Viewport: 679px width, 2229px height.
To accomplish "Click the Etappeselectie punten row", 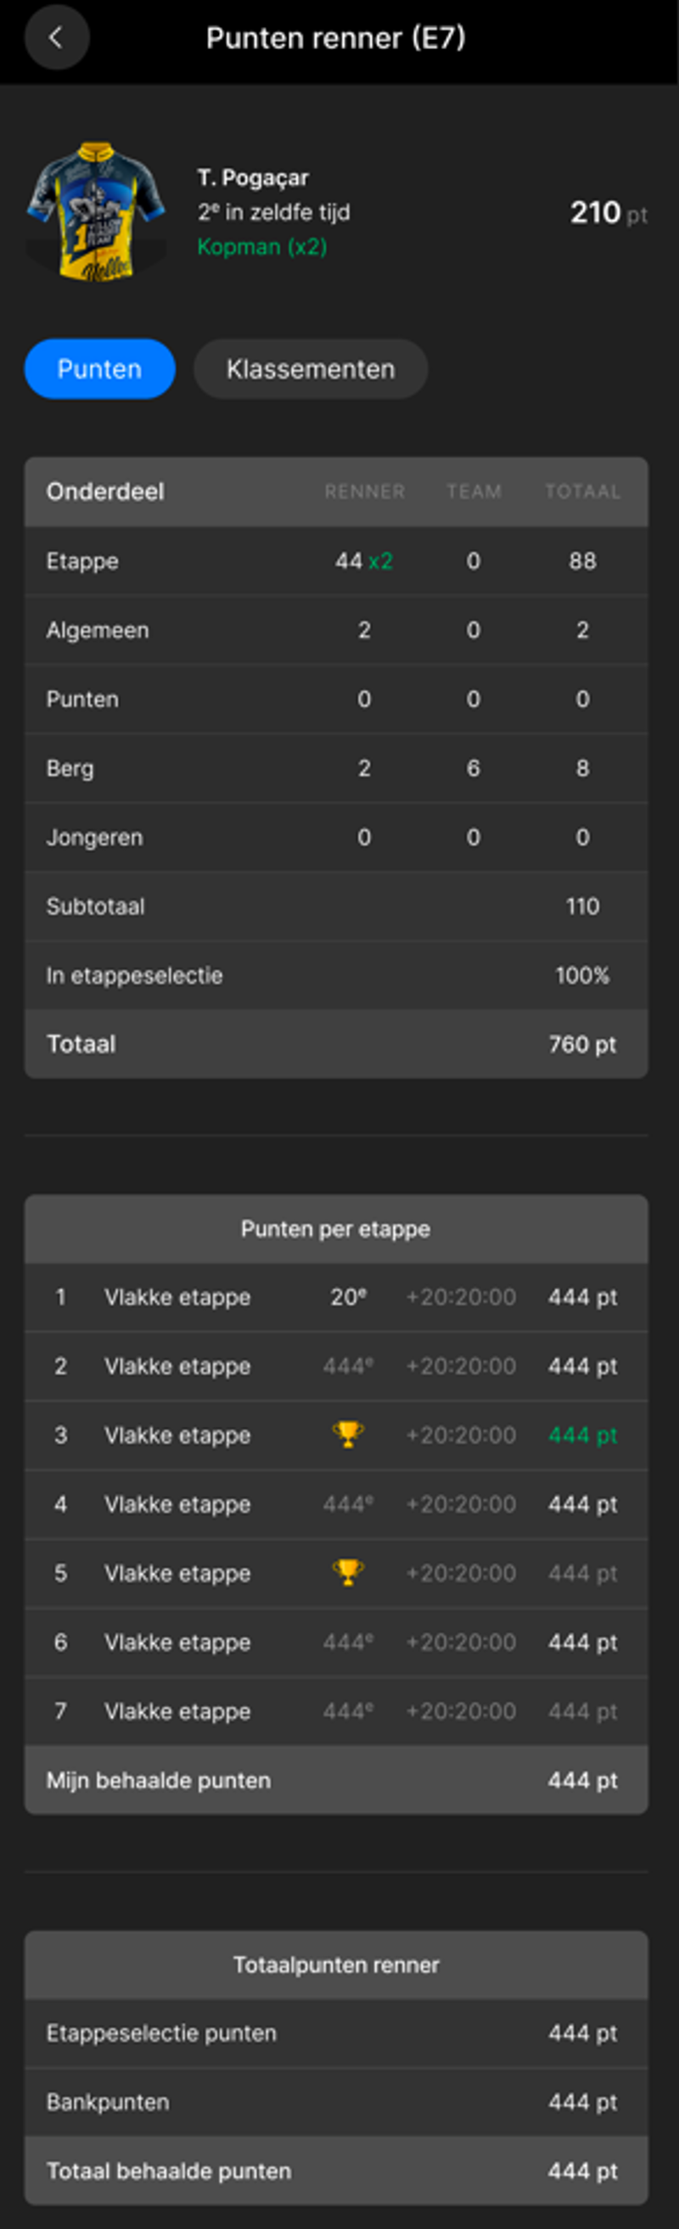I will [x=335, y=2033].
